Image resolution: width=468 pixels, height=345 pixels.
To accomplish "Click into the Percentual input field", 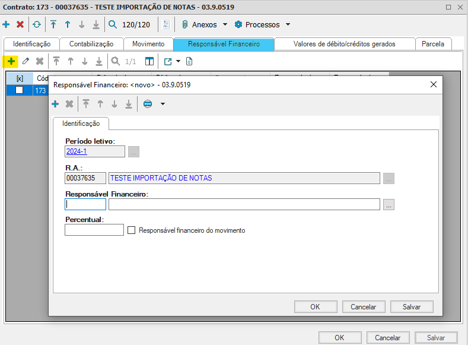I will click(x=94, y=230).
